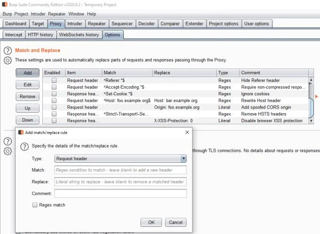Image resolution: width=320 pixels, height=234 pixels.
Task: Switch to the Target tab
Action: tap(38, 23)
